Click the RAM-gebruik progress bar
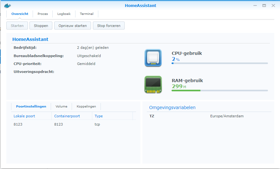 point(220,91)
